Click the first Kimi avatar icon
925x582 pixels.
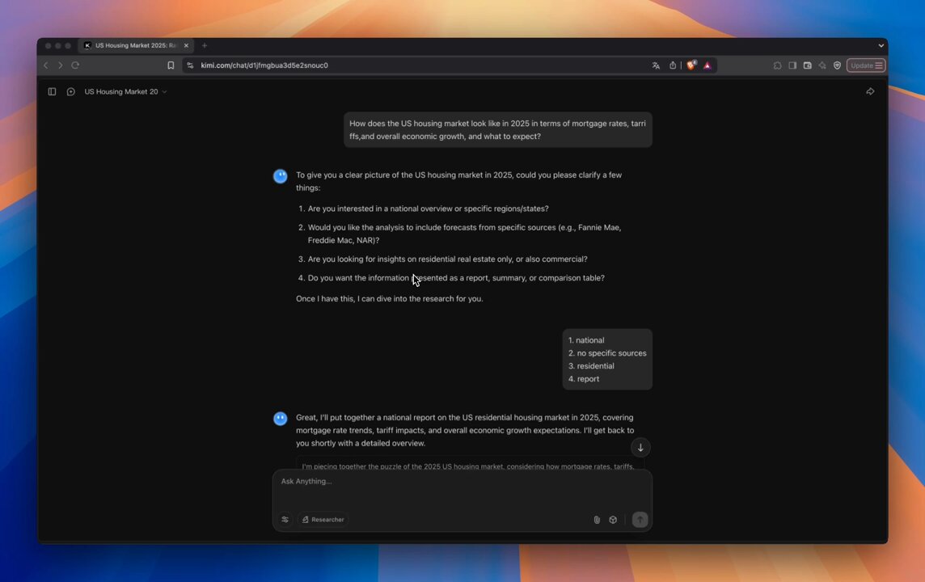[x=281, y=176]
